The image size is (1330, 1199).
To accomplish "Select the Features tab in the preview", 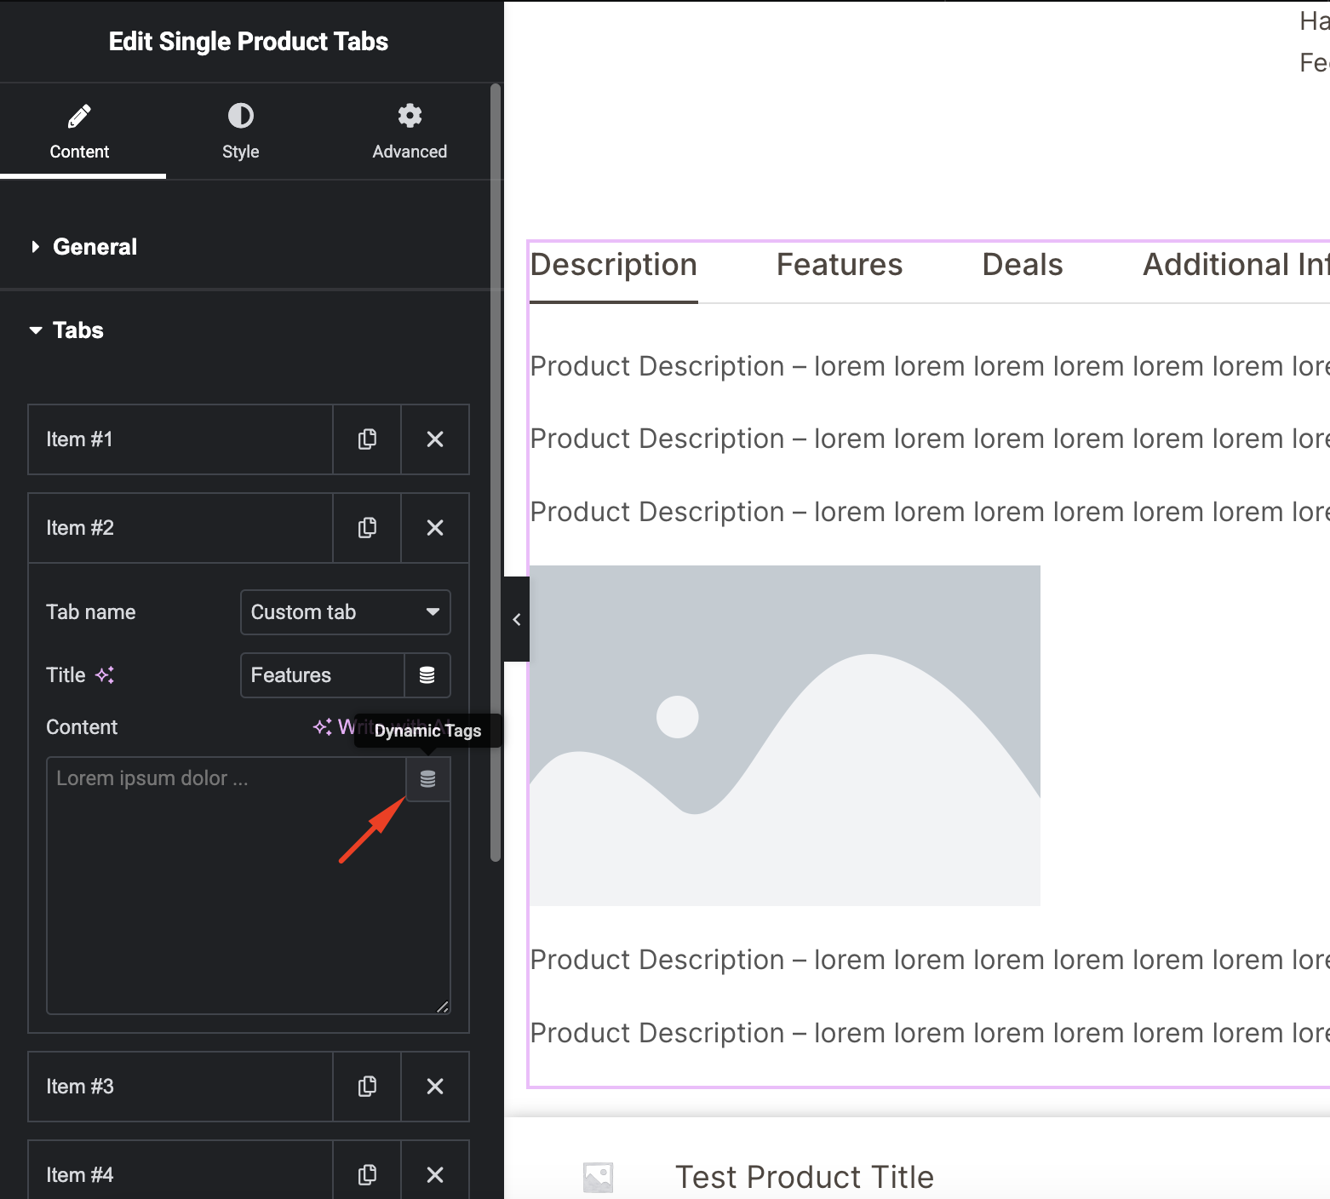I will coord(840,265).
